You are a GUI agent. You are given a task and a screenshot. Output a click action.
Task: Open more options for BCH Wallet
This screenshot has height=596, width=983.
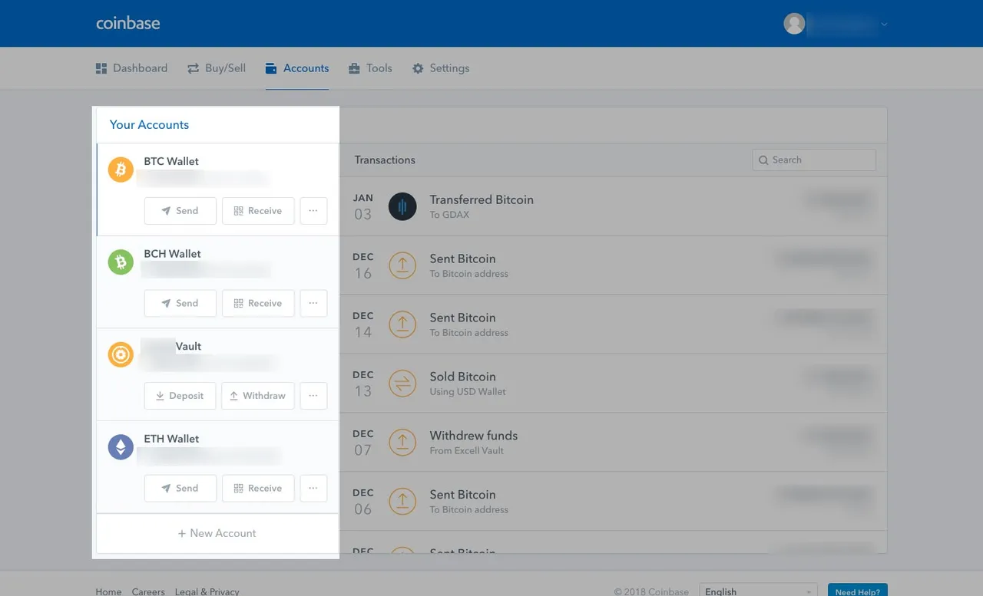click(313, 304)
